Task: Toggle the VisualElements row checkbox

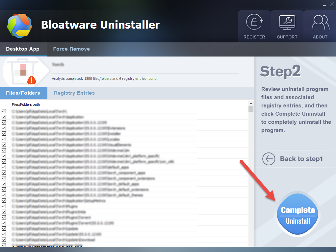Action: click(4, 145)
